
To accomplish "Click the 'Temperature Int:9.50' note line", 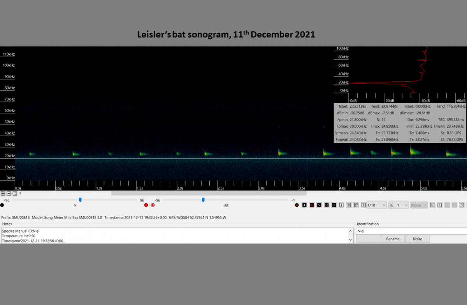I will click(x=19, y=236).
